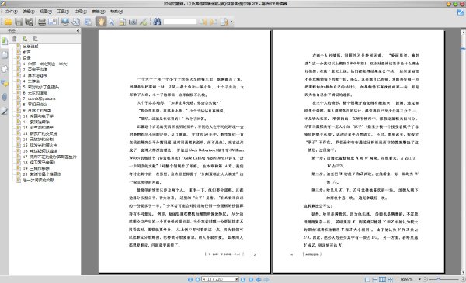Switch to continuous page layout

click(x=375, y=279)
